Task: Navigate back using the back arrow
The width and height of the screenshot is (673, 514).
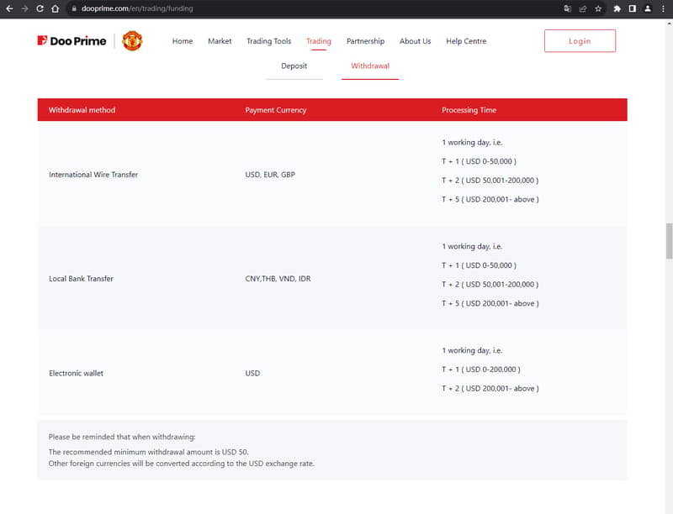Action: pos(9,8)
